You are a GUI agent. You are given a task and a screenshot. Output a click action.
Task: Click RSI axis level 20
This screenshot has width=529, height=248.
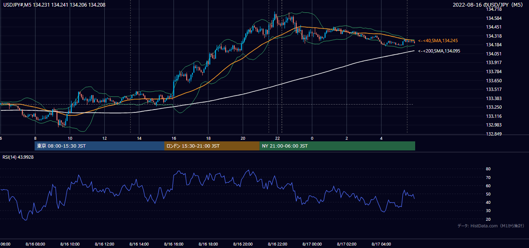click(x=488, y=219)
